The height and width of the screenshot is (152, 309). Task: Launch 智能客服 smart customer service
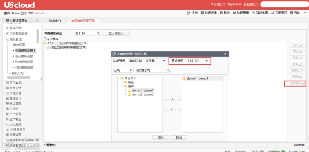tap(260, 13)
